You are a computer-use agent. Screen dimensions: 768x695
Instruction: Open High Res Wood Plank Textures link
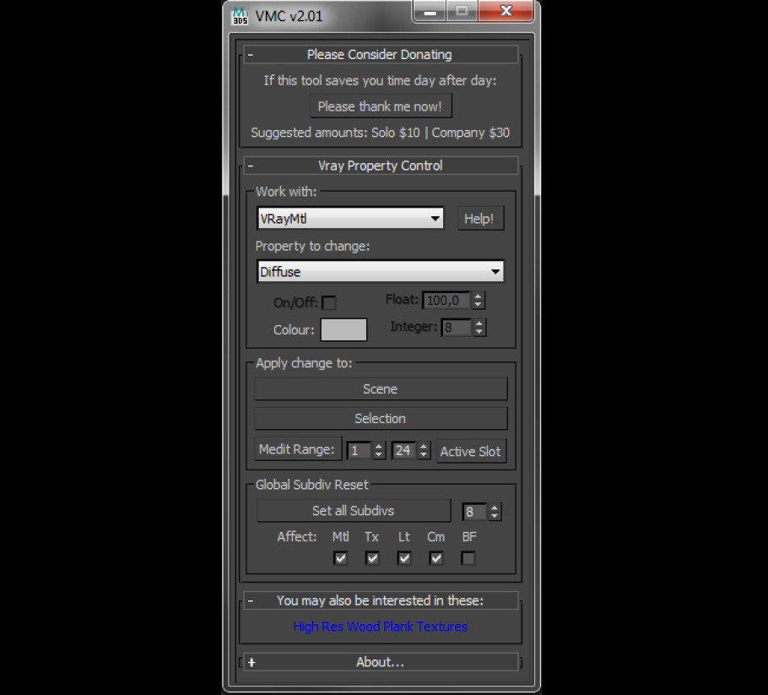pos(380,627)
